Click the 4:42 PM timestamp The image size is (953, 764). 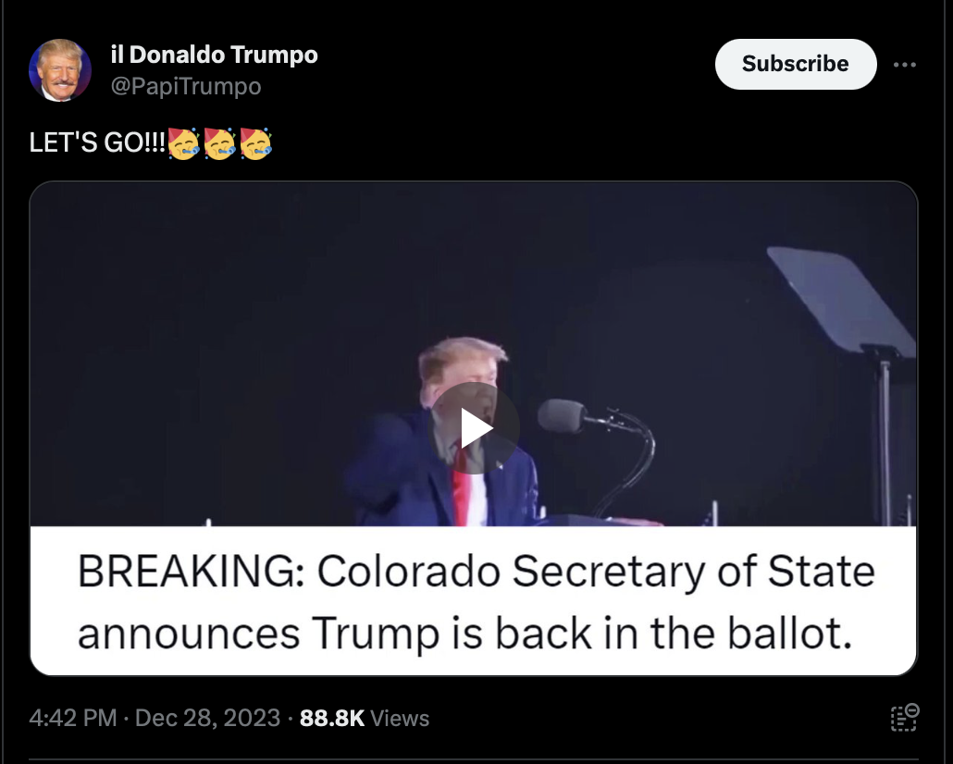[x=72, y=718]
